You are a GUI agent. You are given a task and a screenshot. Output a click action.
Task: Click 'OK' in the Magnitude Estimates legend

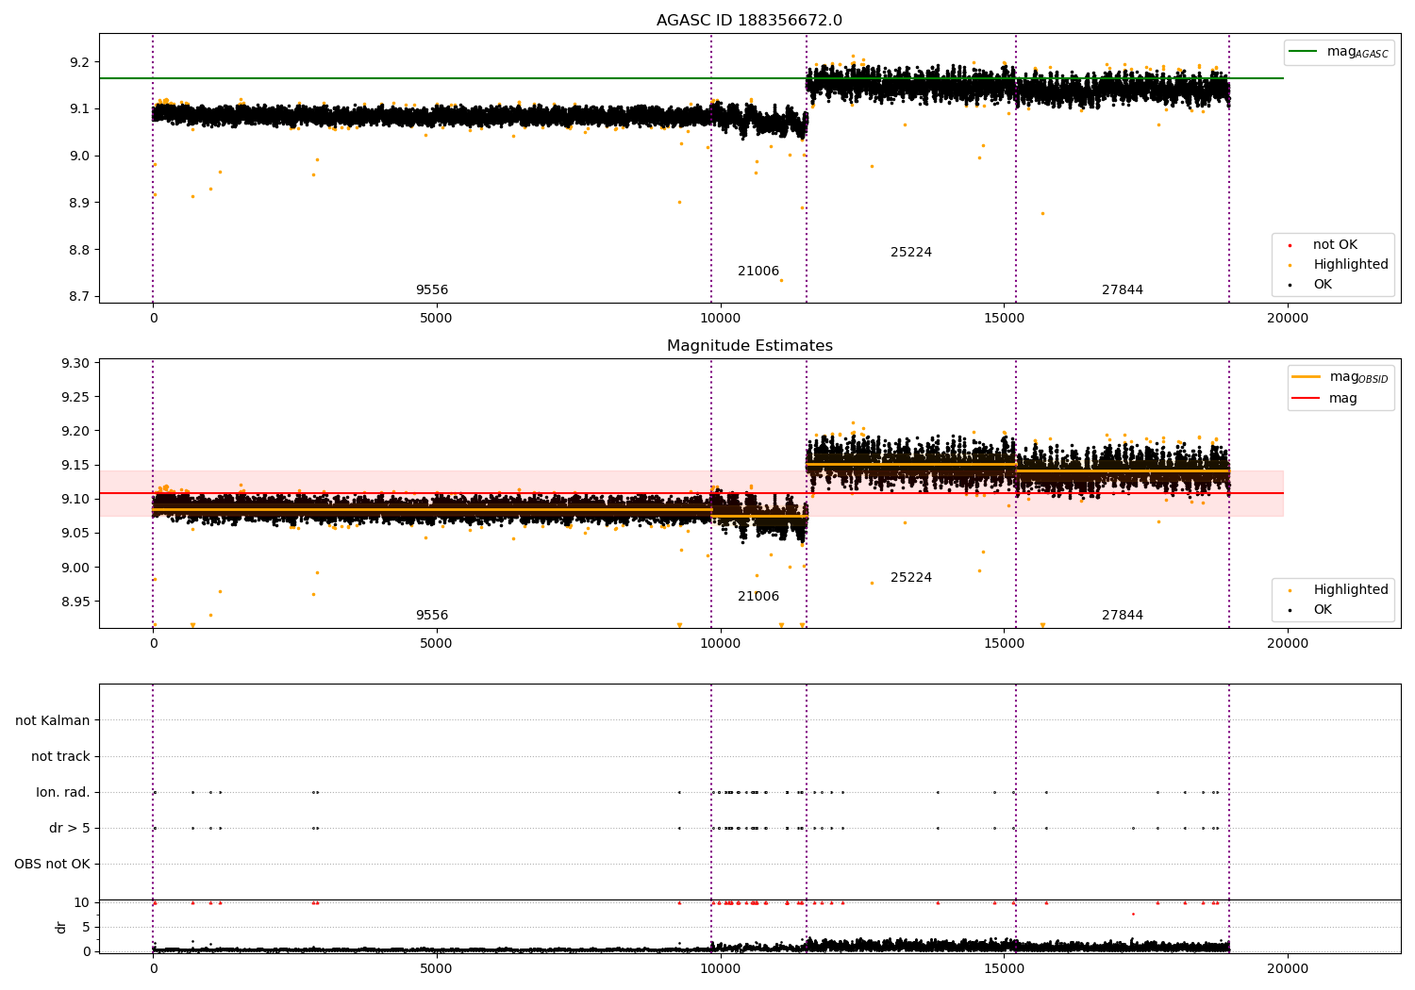click(x=1311, y=610)
